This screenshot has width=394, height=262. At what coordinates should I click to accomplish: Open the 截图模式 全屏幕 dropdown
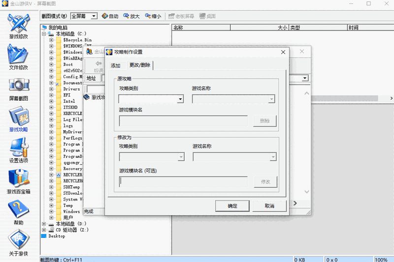(94, 16)
